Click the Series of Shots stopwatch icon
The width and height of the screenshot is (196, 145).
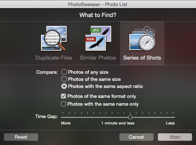[142, 38]
